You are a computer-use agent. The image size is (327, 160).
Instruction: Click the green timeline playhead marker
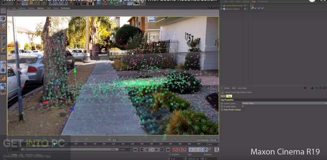coord(54,144)
